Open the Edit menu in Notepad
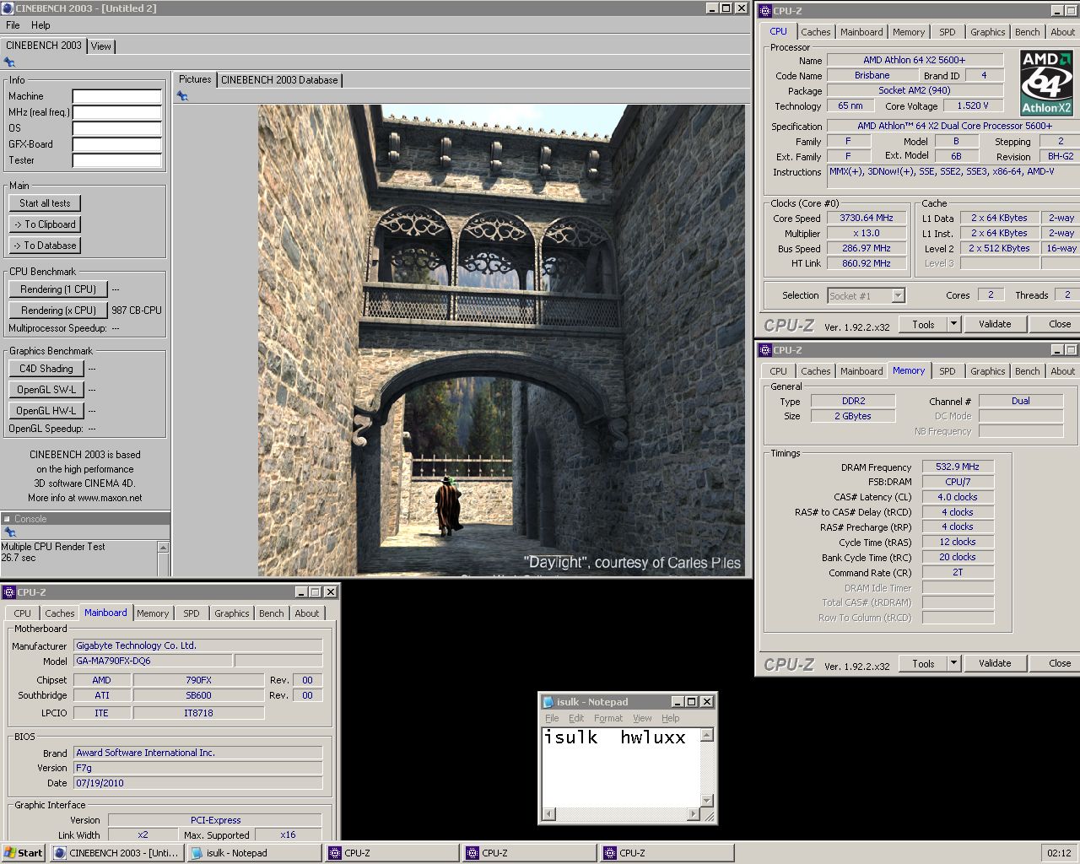 576,718
